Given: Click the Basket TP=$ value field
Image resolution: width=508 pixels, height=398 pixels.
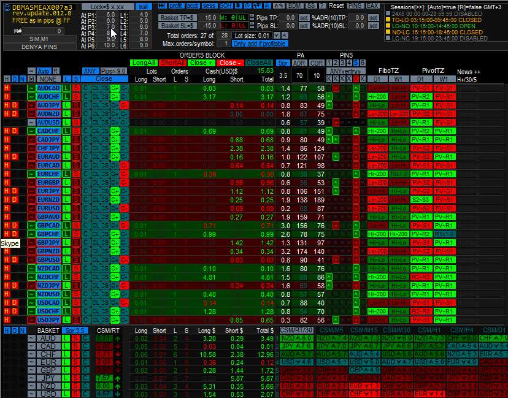Looking at the screenshot, I should [x=209, y=18].
